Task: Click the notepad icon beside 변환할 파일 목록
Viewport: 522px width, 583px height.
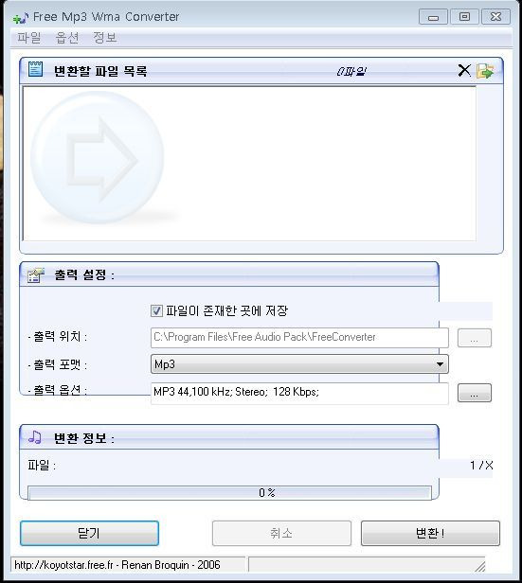Action: coord(36,69)
